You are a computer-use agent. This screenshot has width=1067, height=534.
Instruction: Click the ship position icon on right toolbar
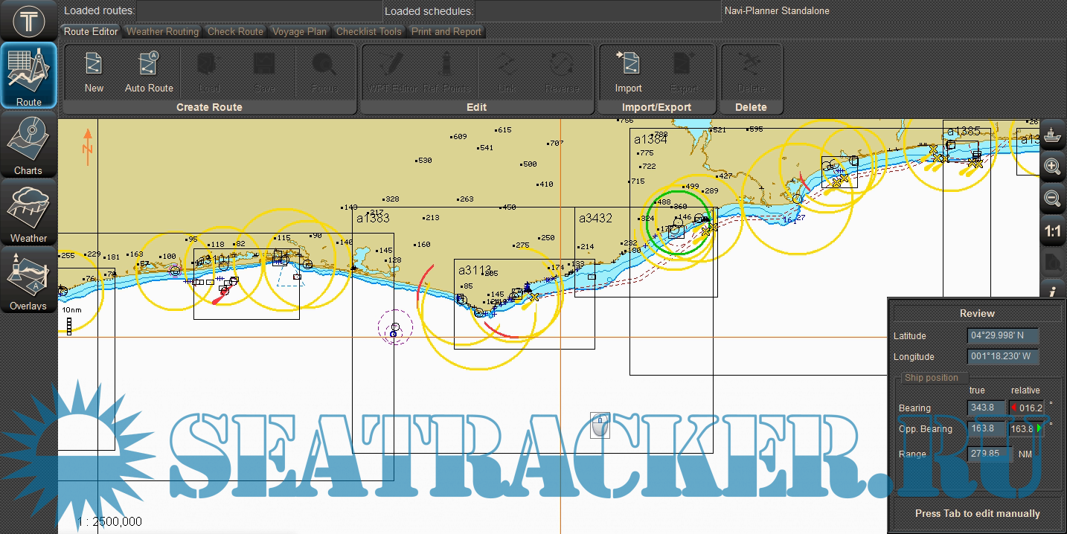point(1052,135)
